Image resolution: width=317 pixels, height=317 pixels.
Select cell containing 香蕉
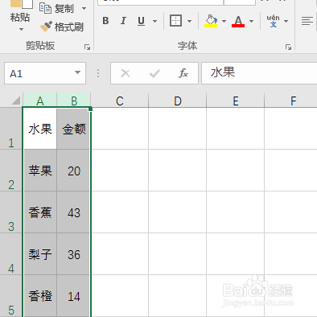[40, 212]
